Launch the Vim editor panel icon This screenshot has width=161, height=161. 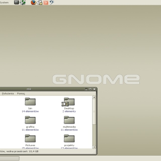click(x=23, y=2)
